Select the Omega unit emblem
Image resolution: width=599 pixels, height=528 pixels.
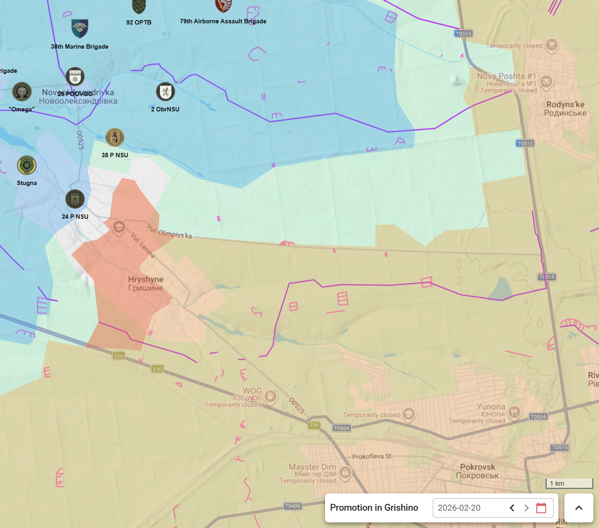click(22, 92)
